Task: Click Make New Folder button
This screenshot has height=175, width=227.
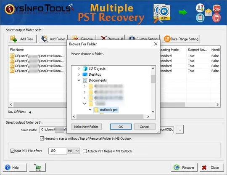Action: 87,127
